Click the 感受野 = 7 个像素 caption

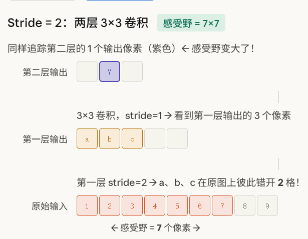pyautogui.click(x=156, y=228)
